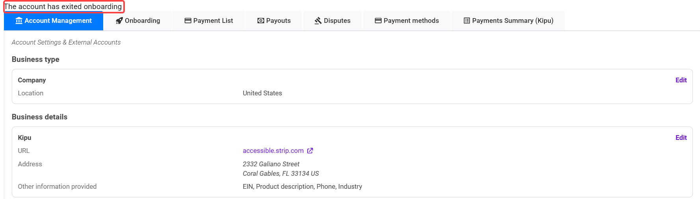Click the account exited onboarding status message

click(x=63, y=7)
